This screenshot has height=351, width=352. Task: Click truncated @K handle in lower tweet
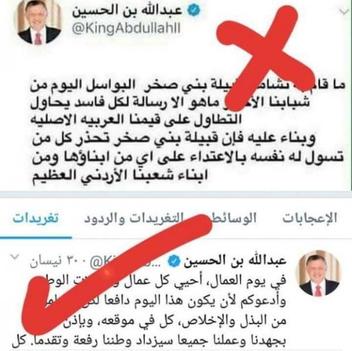tap(100, 262)
